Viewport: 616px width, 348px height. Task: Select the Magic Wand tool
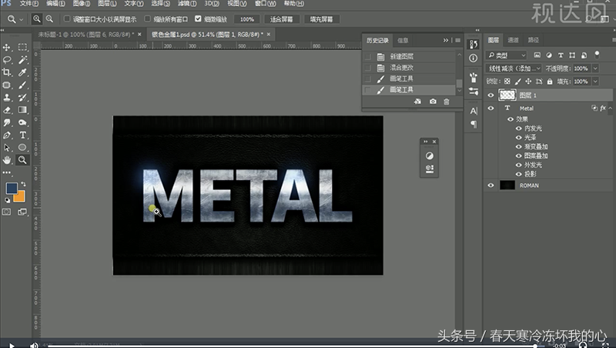click(23, 60)
